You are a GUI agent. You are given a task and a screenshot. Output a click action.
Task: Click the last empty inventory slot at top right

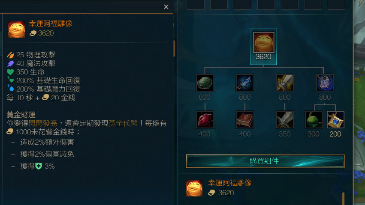[x=336, y=5]
